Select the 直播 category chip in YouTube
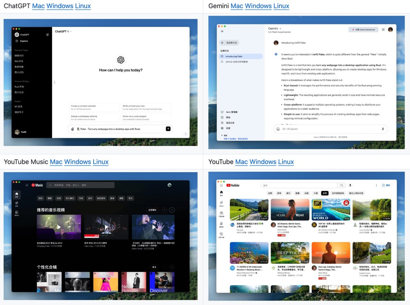Image resolution: width=410 pixels, height=305 pixels. tap(298, 193)
